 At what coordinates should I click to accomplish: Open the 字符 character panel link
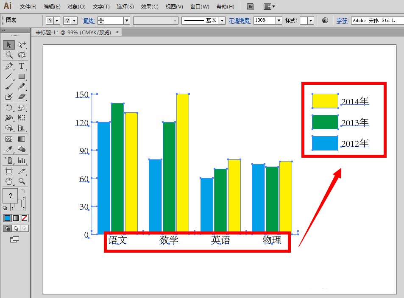pyautogui.click(x=343, y=20)
